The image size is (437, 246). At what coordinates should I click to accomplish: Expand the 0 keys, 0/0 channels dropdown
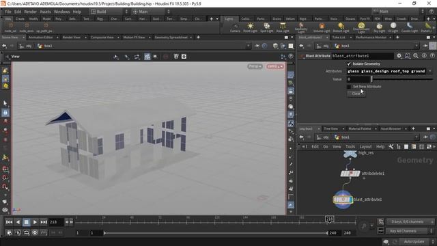point(410,222)
